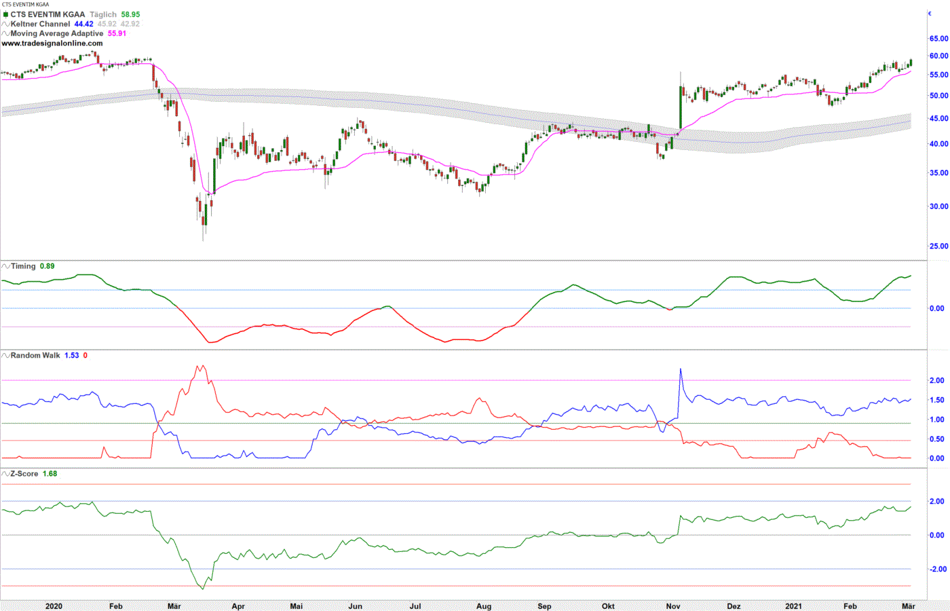Click the blue 44.42 Keltner Channel value
950x611 pixels.
click(x=83, y=24)
